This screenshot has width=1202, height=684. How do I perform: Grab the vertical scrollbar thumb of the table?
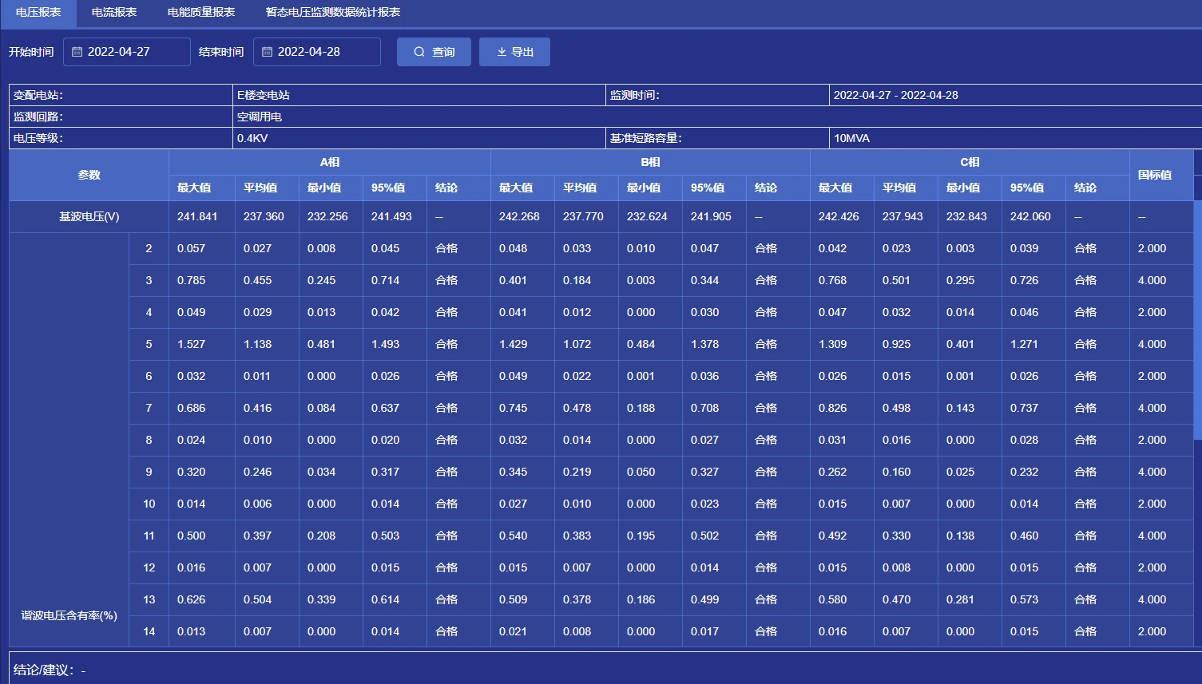click(x=1197, y=319)
